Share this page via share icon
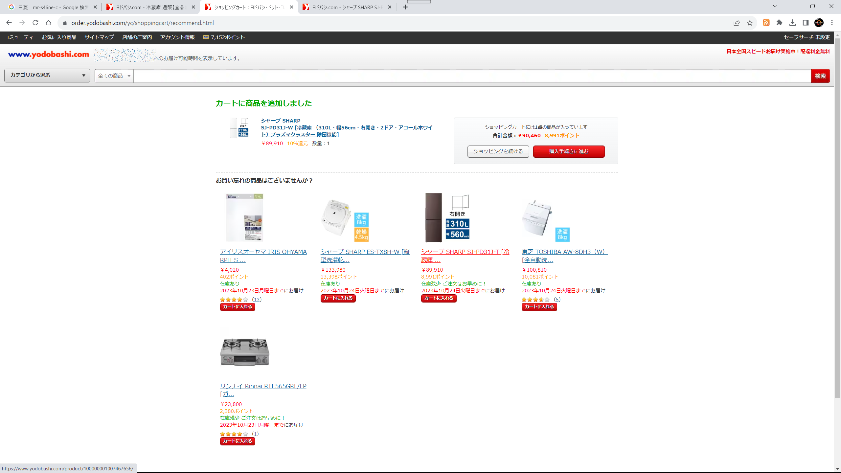 coord(737,23)
